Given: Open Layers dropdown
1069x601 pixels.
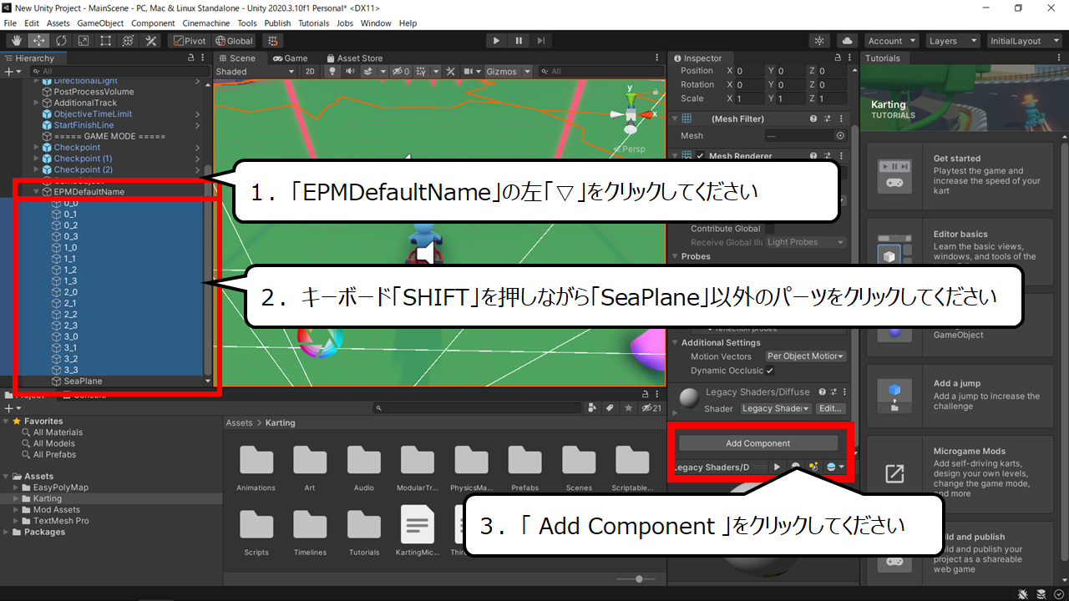Looking at the screenshot, I should point(953,40).
